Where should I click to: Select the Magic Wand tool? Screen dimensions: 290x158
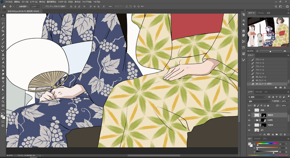3,27
